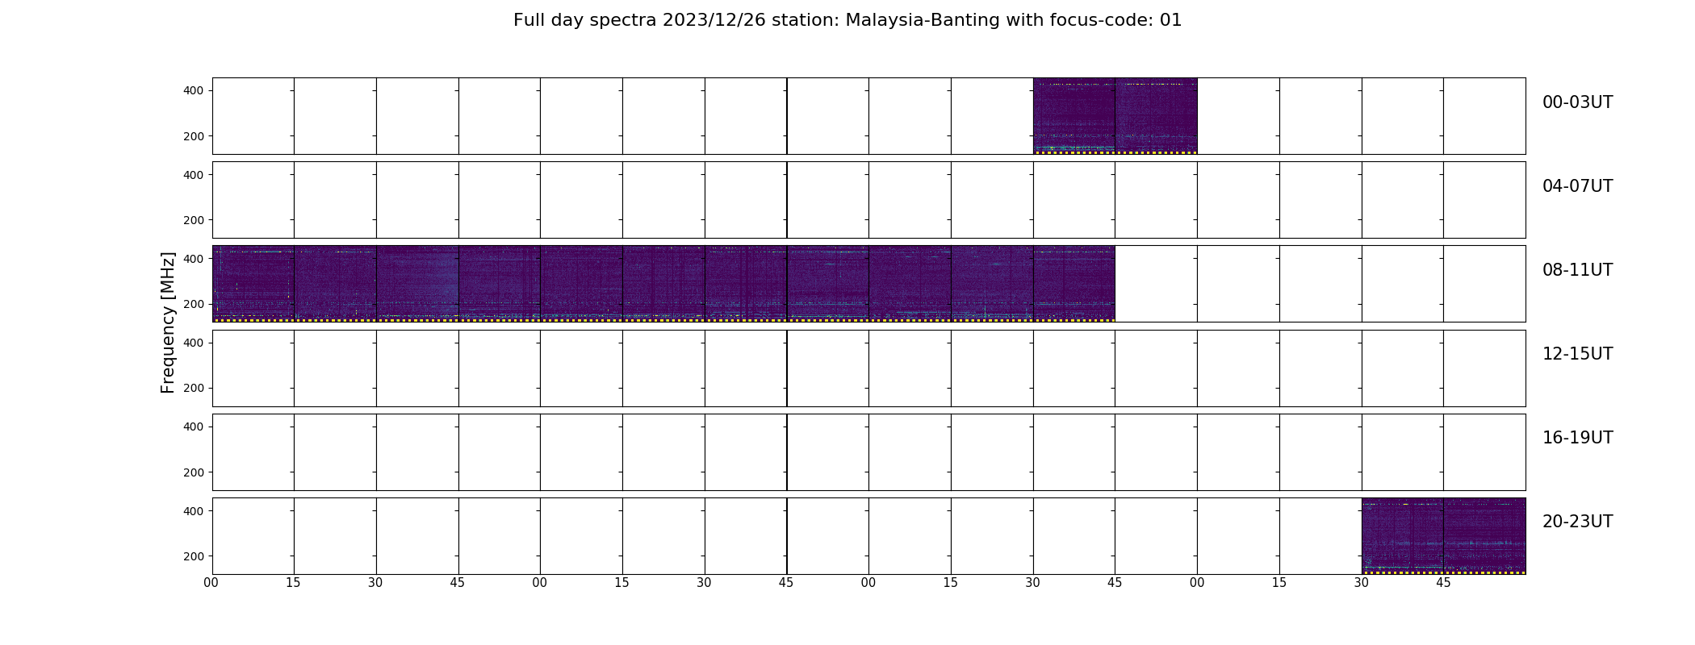Click the leftmost 00 time-axis label

pyautogui.click(x=211, y=583)
